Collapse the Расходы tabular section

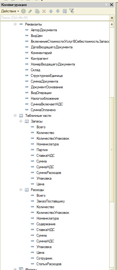[21, 190]
